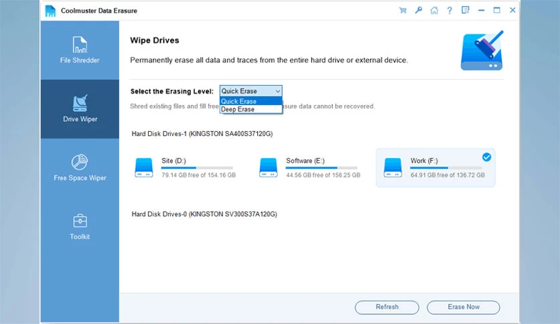
Task: Open the feedback note icon
Action: pyautogui.click(x=466, y=10)
